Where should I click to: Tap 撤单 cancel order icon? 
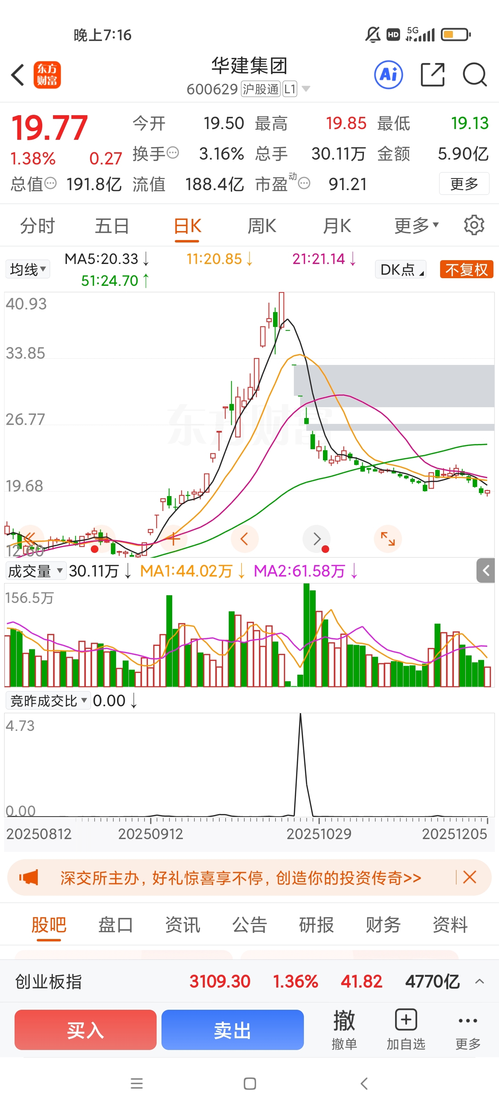[x=344, y=1030]
